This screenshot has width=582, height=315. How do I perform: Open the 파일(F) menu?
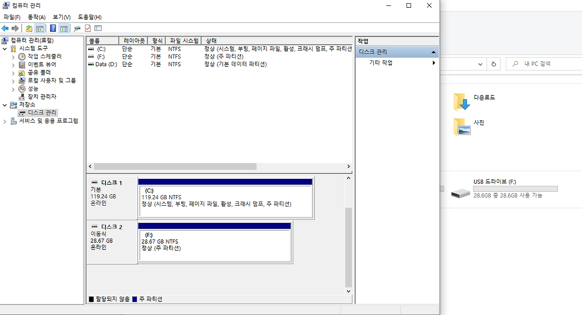(x=12, y=17)
